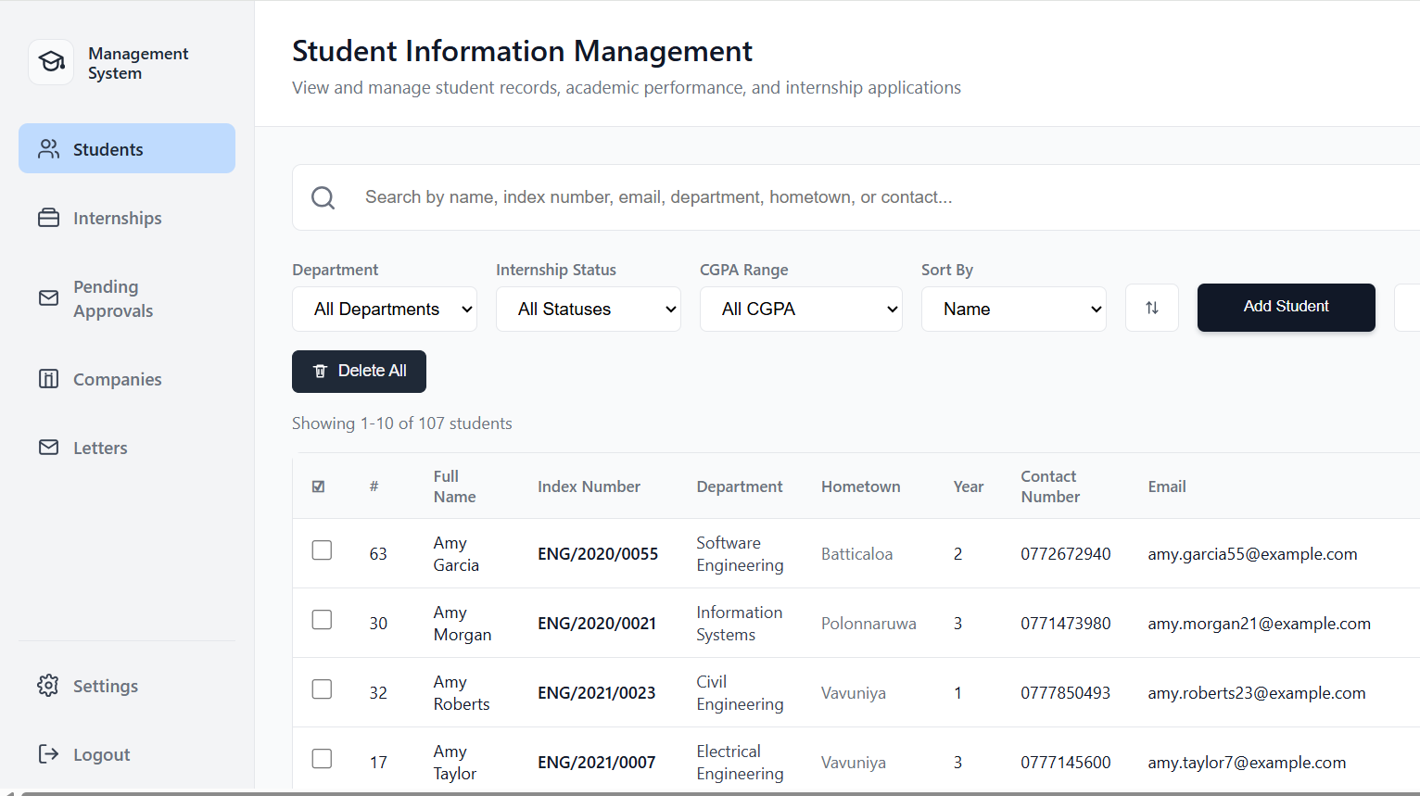
Task: Toggle the sort direction arrows button
Action: coord(1151,307)
